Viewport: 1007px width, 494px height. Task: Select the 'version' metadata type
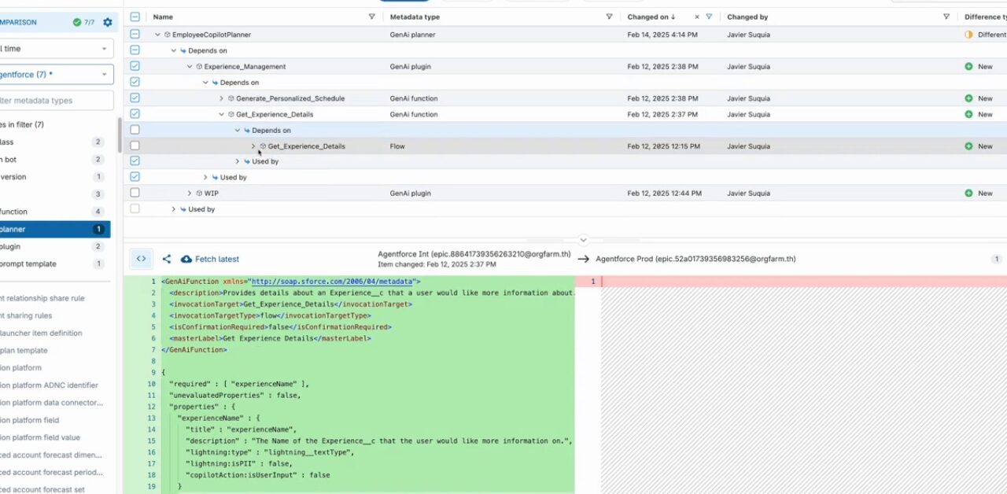(53, 177)
